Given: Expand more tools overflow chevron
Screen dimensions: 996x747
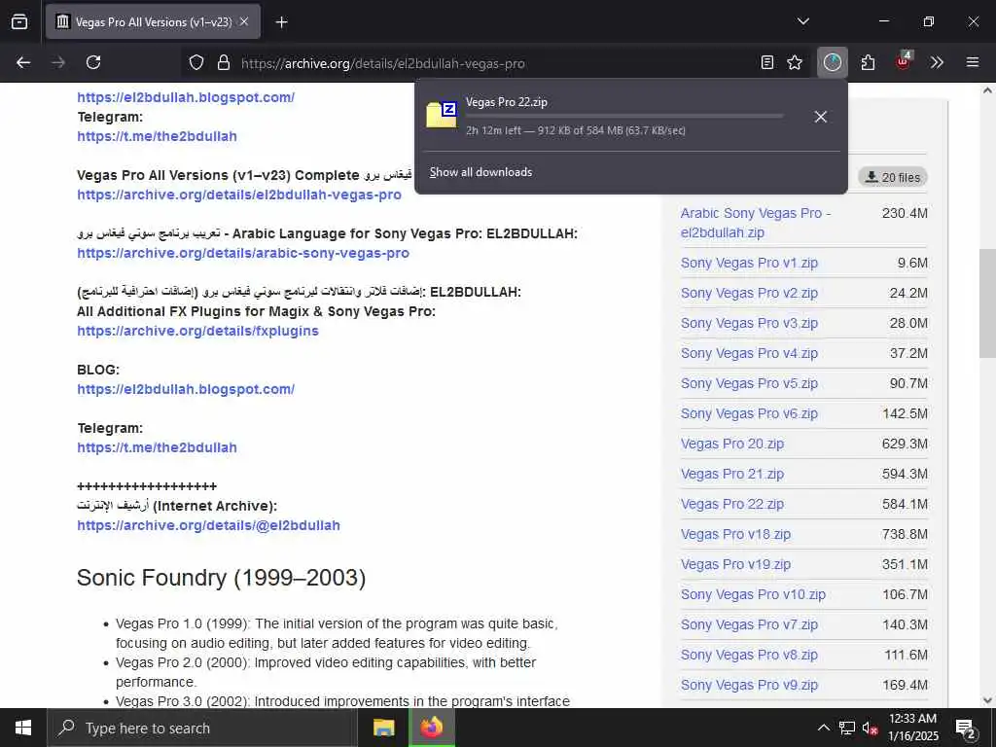Looking at the screenshot, I should [x=937, y=62].
